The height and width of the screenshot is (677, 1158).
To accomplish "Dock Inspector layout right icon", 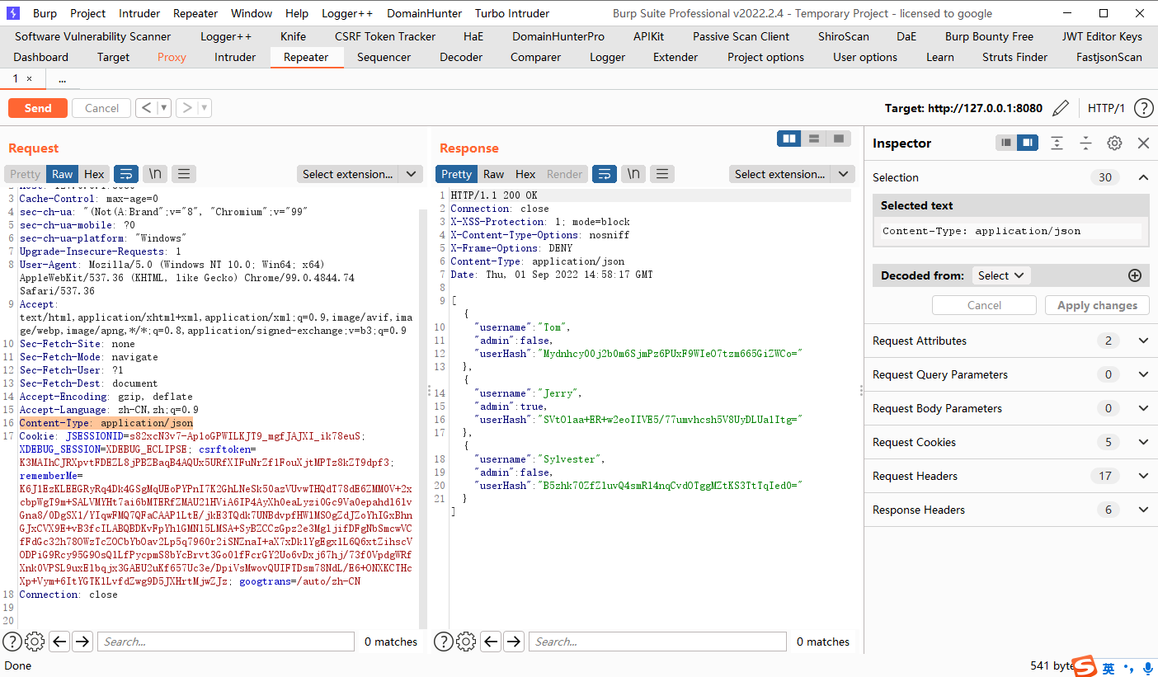I will point(1027,143).
